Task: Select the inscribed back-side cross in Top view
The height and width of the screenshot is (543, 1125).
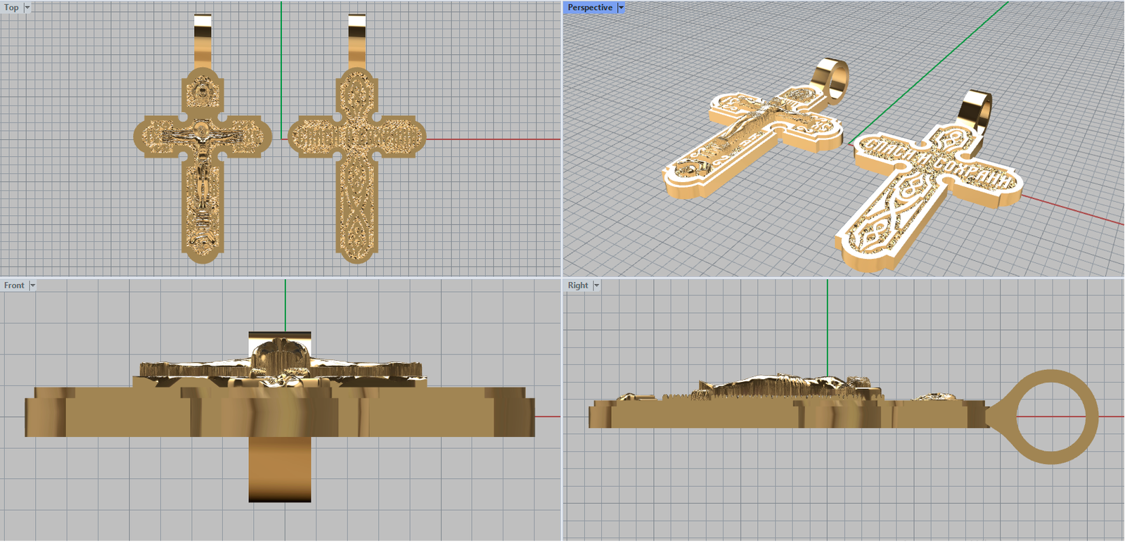Action: [x=357, y=169]
